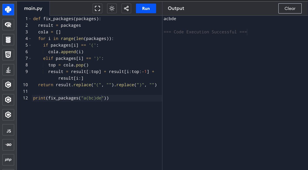The height and width of the screenshot is (170, 308).
Task: Toggle the light theme with sun icon
Action: (x=112, y=8)
